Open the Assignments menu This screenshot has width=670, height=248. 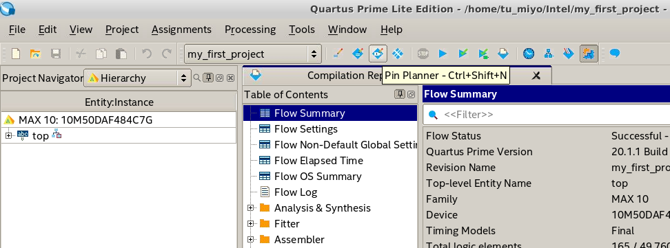pyautogui.click(x=181, y=30)
